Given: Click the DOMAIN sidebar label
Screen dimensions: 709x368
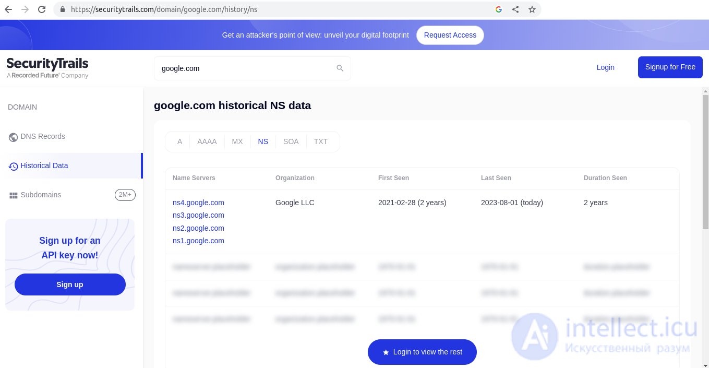Looking at the screenshot, I should [22, 107].
